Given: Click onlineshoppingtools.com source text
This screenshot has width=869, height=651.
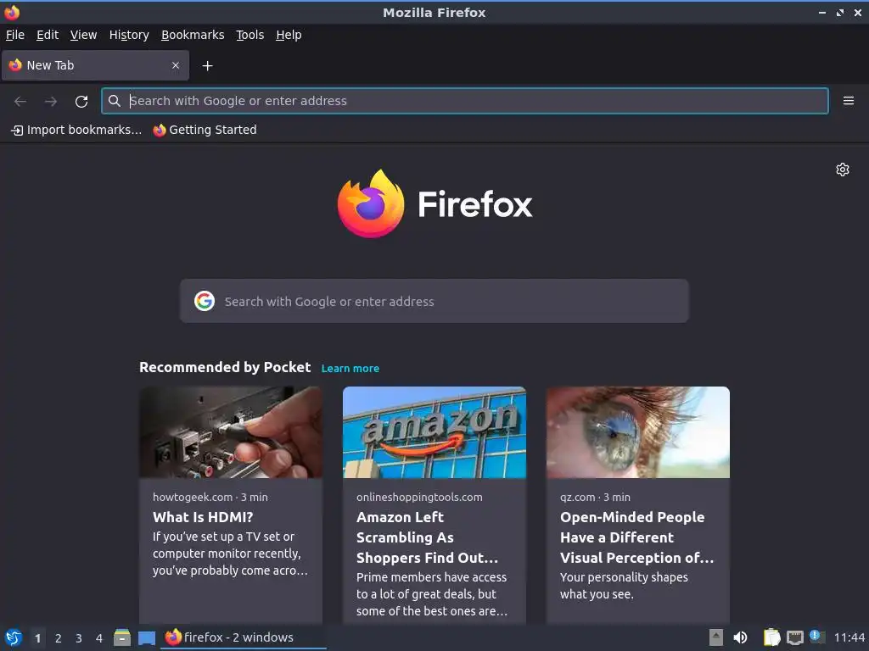Looking at the screenshot, I should click(x=419, y=497).
